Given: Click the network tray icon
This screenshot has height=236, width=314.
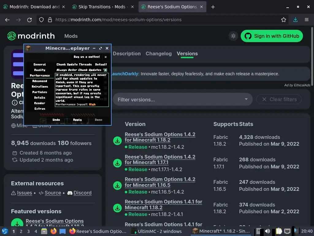Looking at the screenshot, I should pos(287,231).
